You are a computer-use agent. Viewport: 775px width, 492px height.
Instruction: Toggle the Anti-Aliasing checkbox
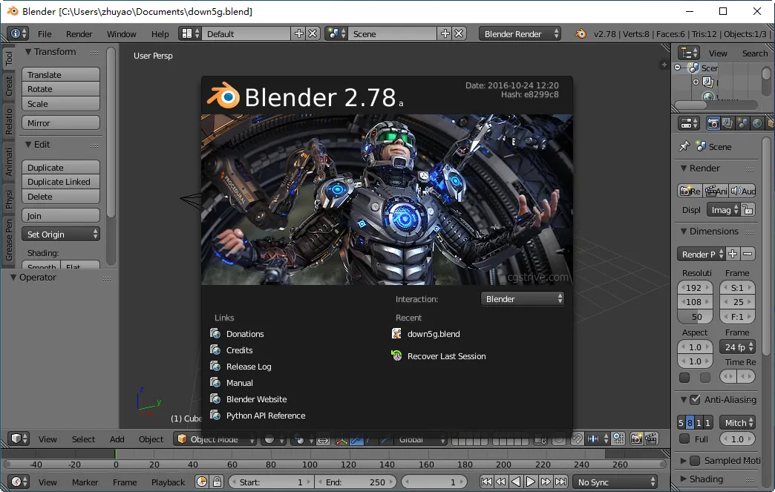pyautogui.click(x=696, y=399)
